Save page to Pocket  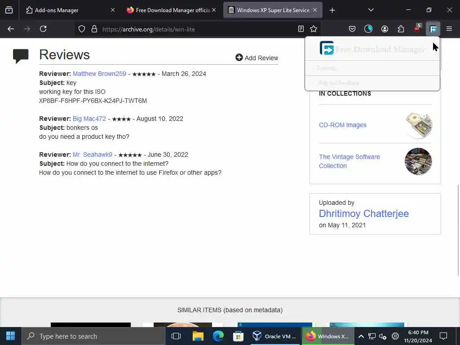click(x=352, y=29)
